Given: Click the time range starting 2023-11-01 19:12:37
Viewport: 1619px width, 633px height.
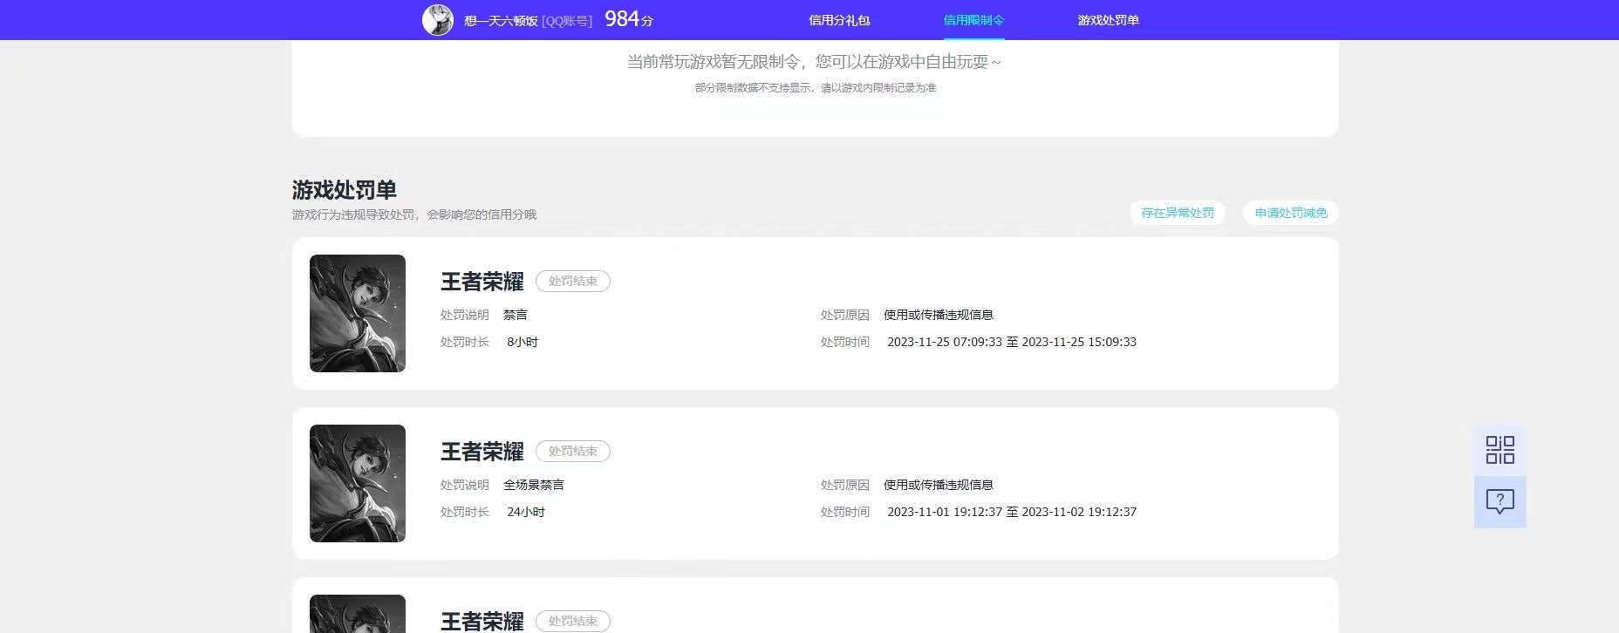Looking at the screenshot, I should tap(1012, 512).
